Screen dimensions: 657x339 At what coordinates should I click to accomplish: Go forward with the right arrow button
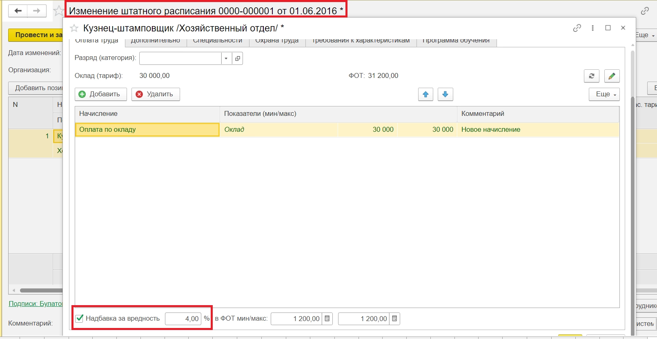(x=37, y=11)
